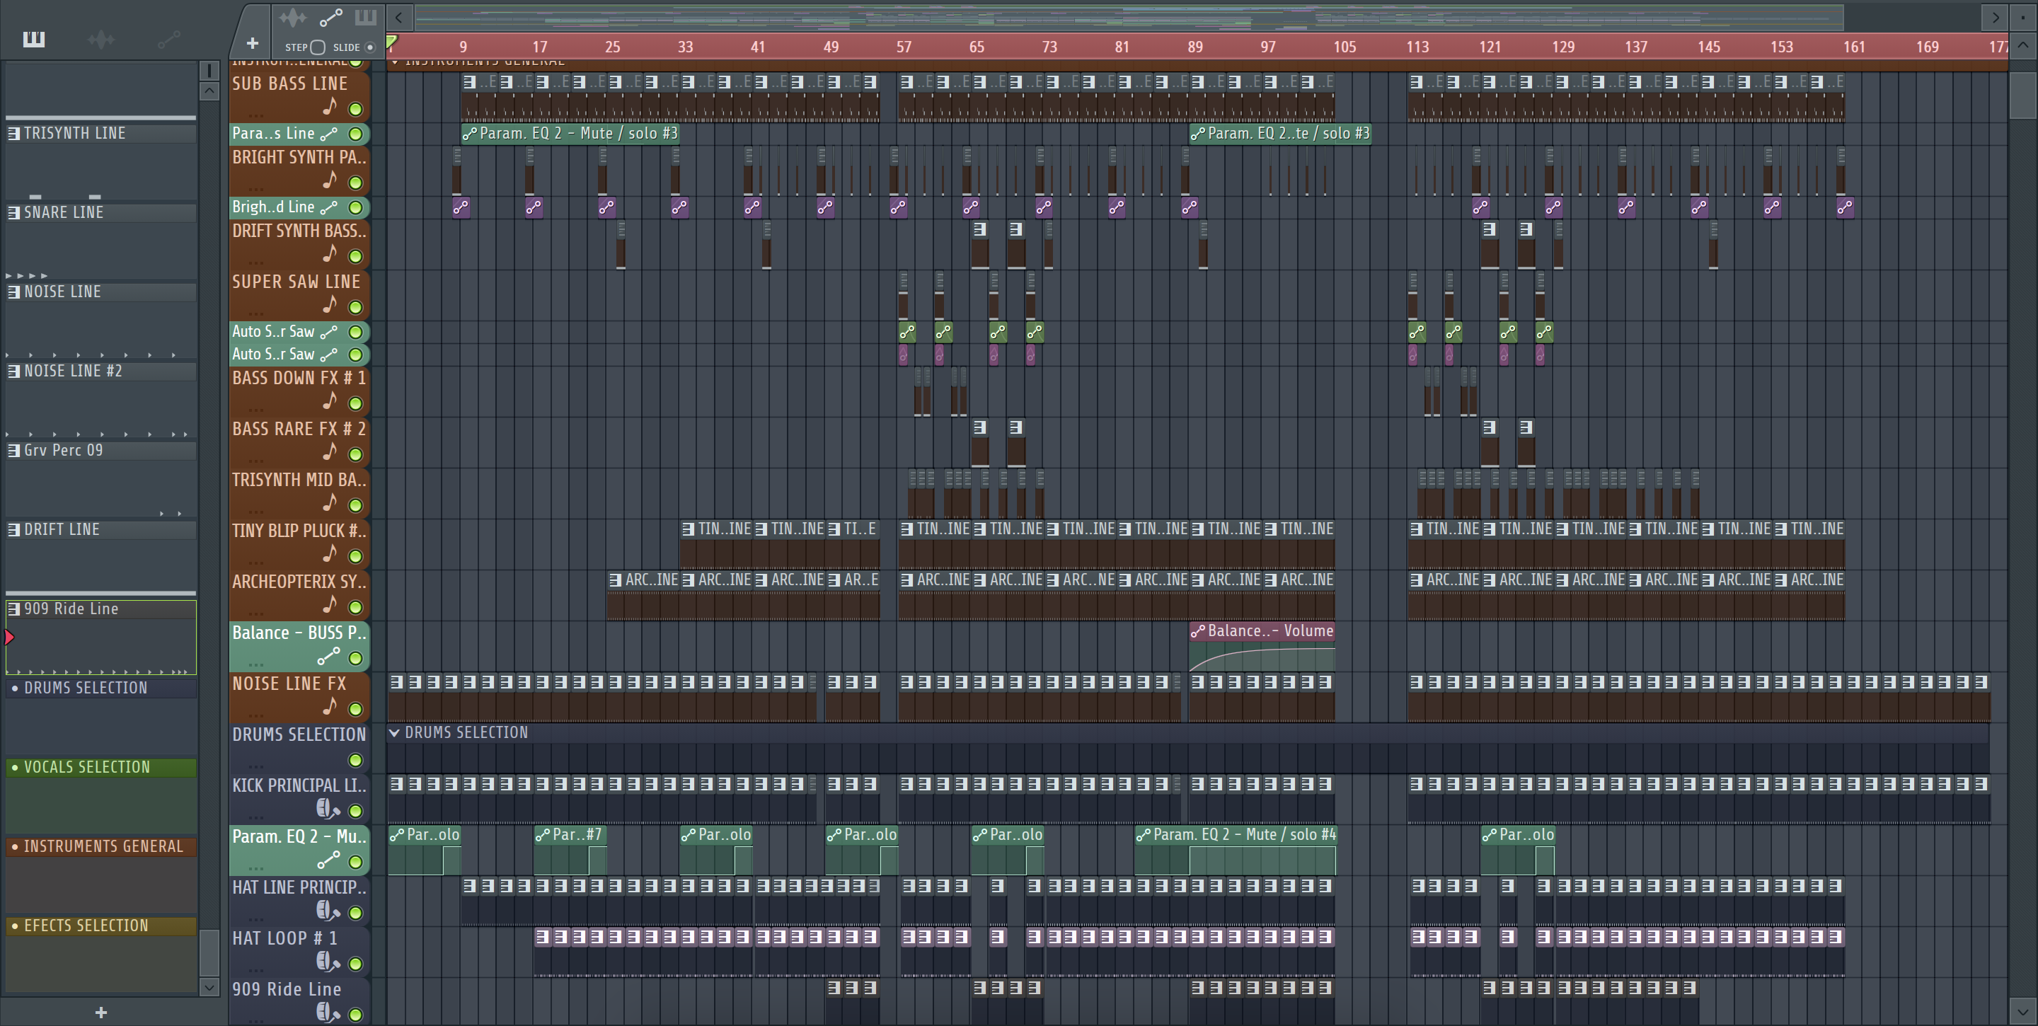2038x1026 pixels.
Task: Select first purple Brigh..d Line automation clip
Action: [x=461, y=207]
